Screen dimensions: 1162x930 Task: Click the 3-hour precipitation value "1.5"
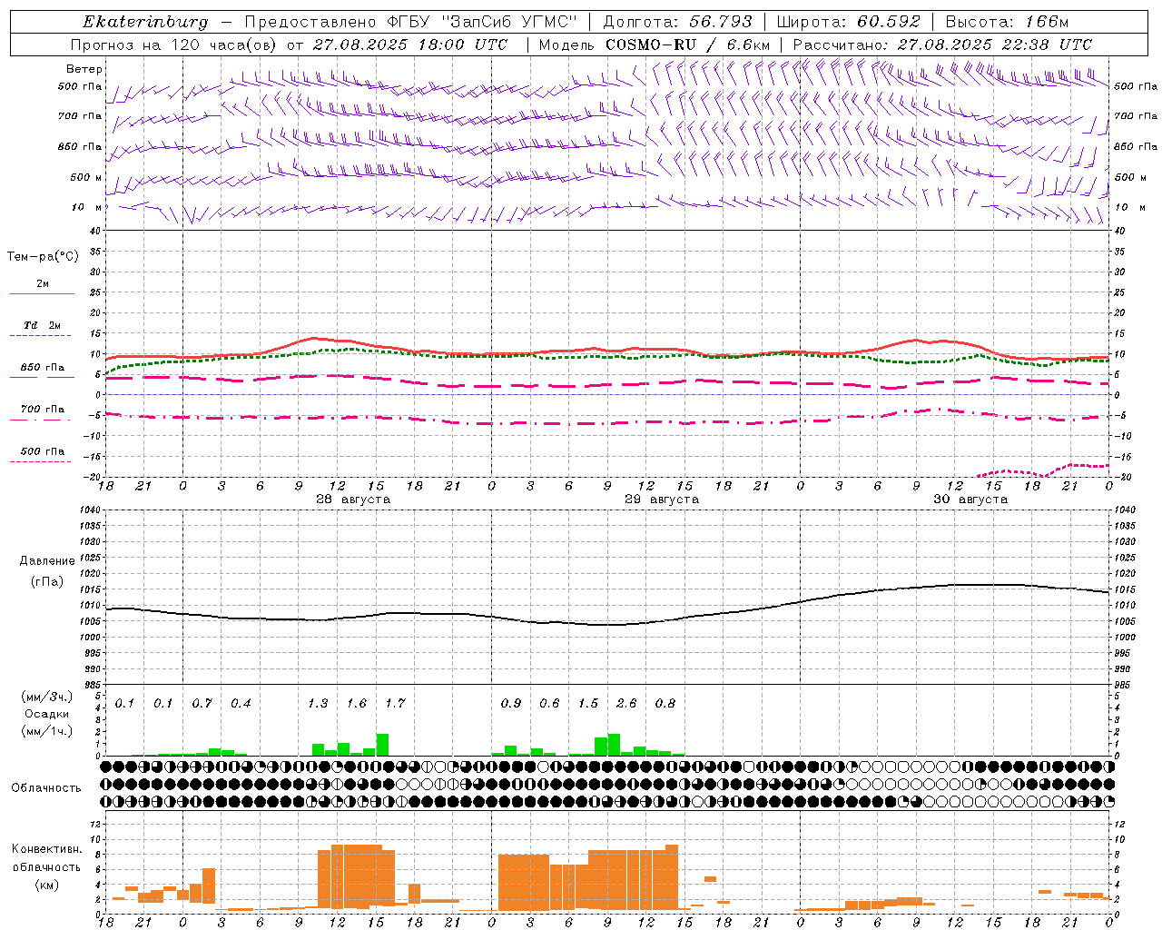(588, 703)
